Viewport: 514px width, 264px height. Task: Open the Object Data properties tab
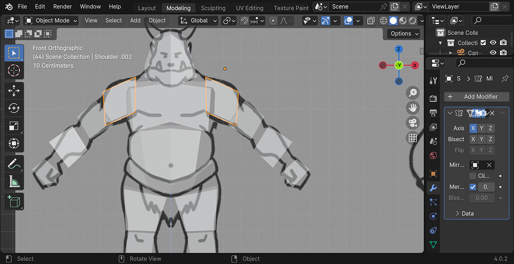[433, 244]
